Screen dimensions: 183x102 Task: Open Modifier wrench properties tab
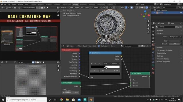[153, 52]
